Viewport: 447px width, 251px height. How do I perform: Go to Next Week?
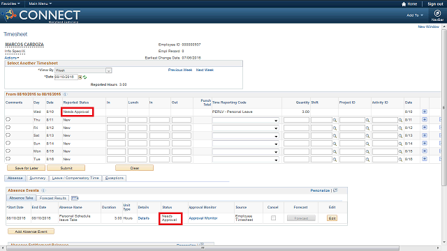tap(205, 70)
